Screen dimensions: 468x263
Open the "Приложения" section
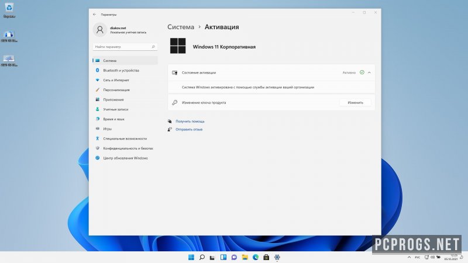[125, 99]
